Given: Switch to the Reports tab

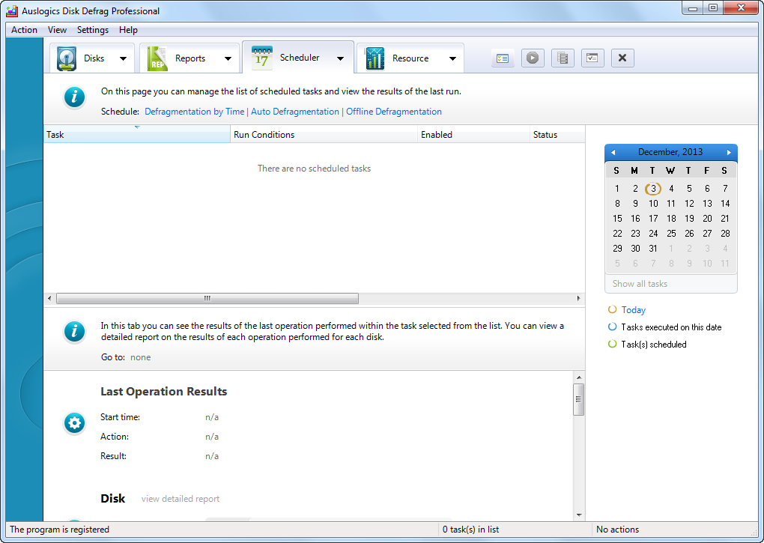Looking at the screenshot, I should [189, 58].
